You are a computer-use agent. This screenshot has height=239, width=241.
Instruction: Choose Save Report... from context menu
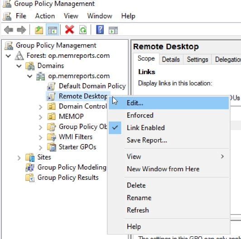point(169,140)
